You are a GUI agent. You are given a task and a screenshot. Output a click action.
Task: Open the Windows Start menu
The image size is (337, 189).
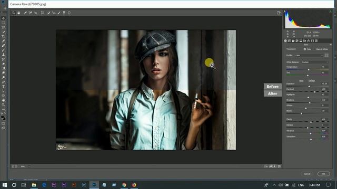4,185
